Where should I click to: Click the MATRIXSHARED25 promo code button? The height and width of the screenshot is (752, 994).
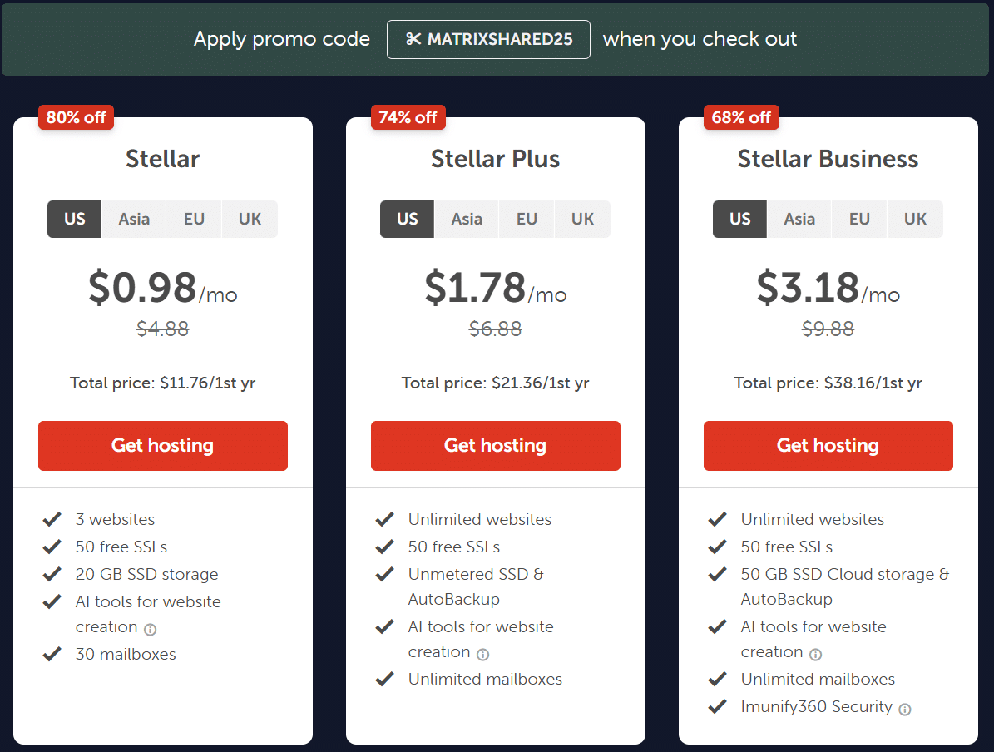488,39
